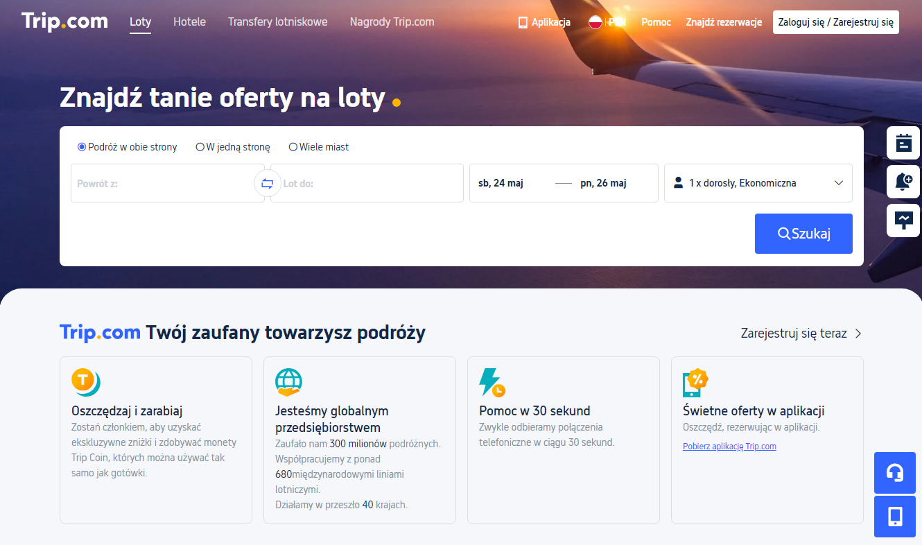The height and width of the screenshot is (545, 922).
Task: Select W jedną stronę radio button
Action: click(200, 147)
